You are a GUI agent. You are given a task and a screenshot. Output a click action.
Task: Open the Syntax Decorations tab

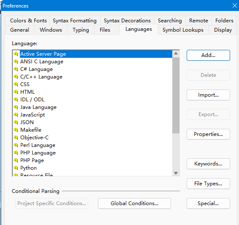tap(127, 21)
